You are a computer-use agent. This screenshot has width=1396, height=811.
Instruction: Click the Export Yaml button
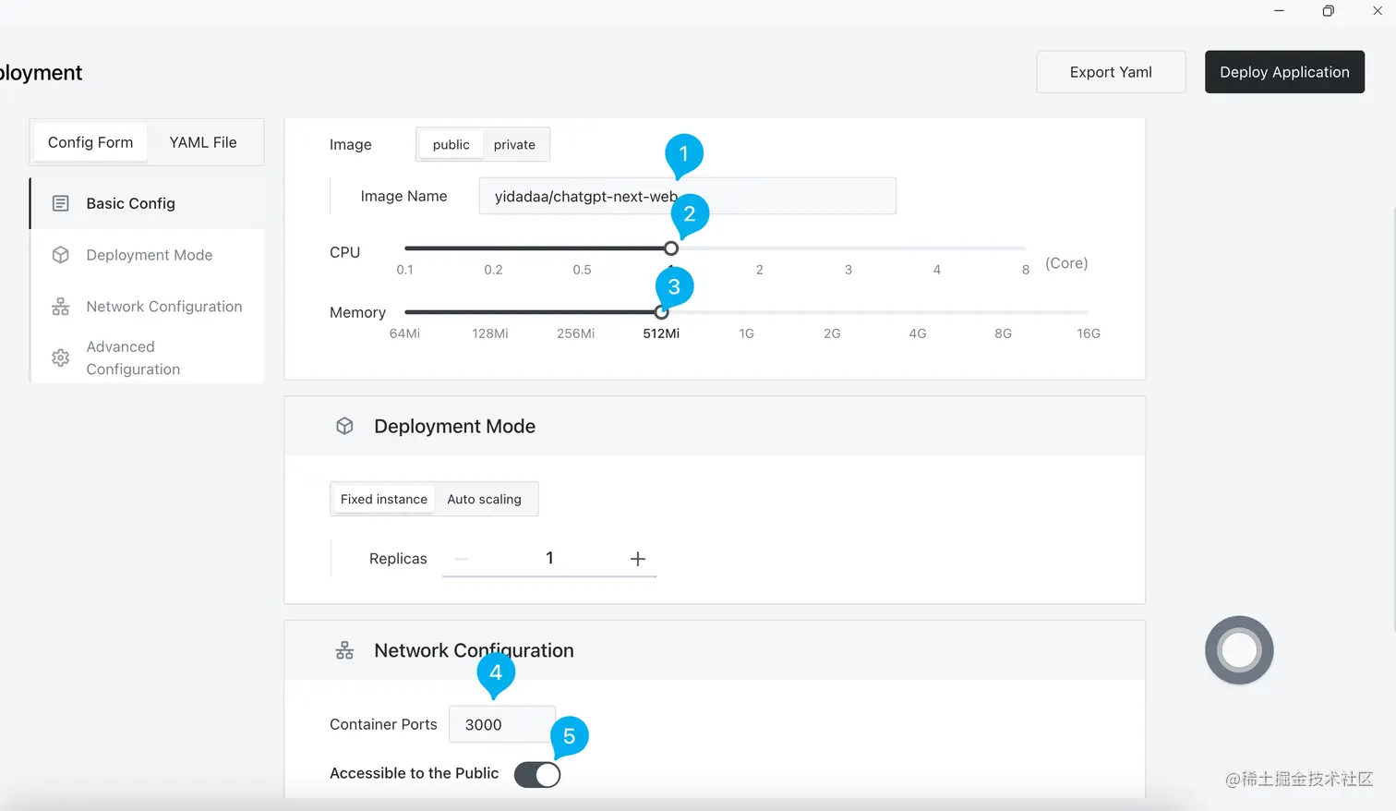1111,72
